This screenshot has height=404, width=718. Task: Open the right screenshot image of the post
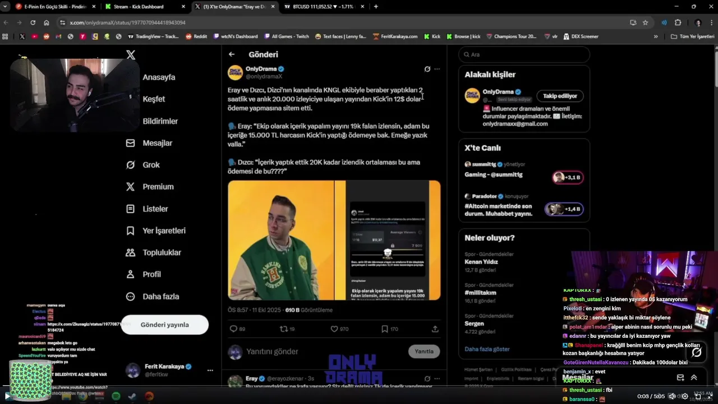pos(388,240)
